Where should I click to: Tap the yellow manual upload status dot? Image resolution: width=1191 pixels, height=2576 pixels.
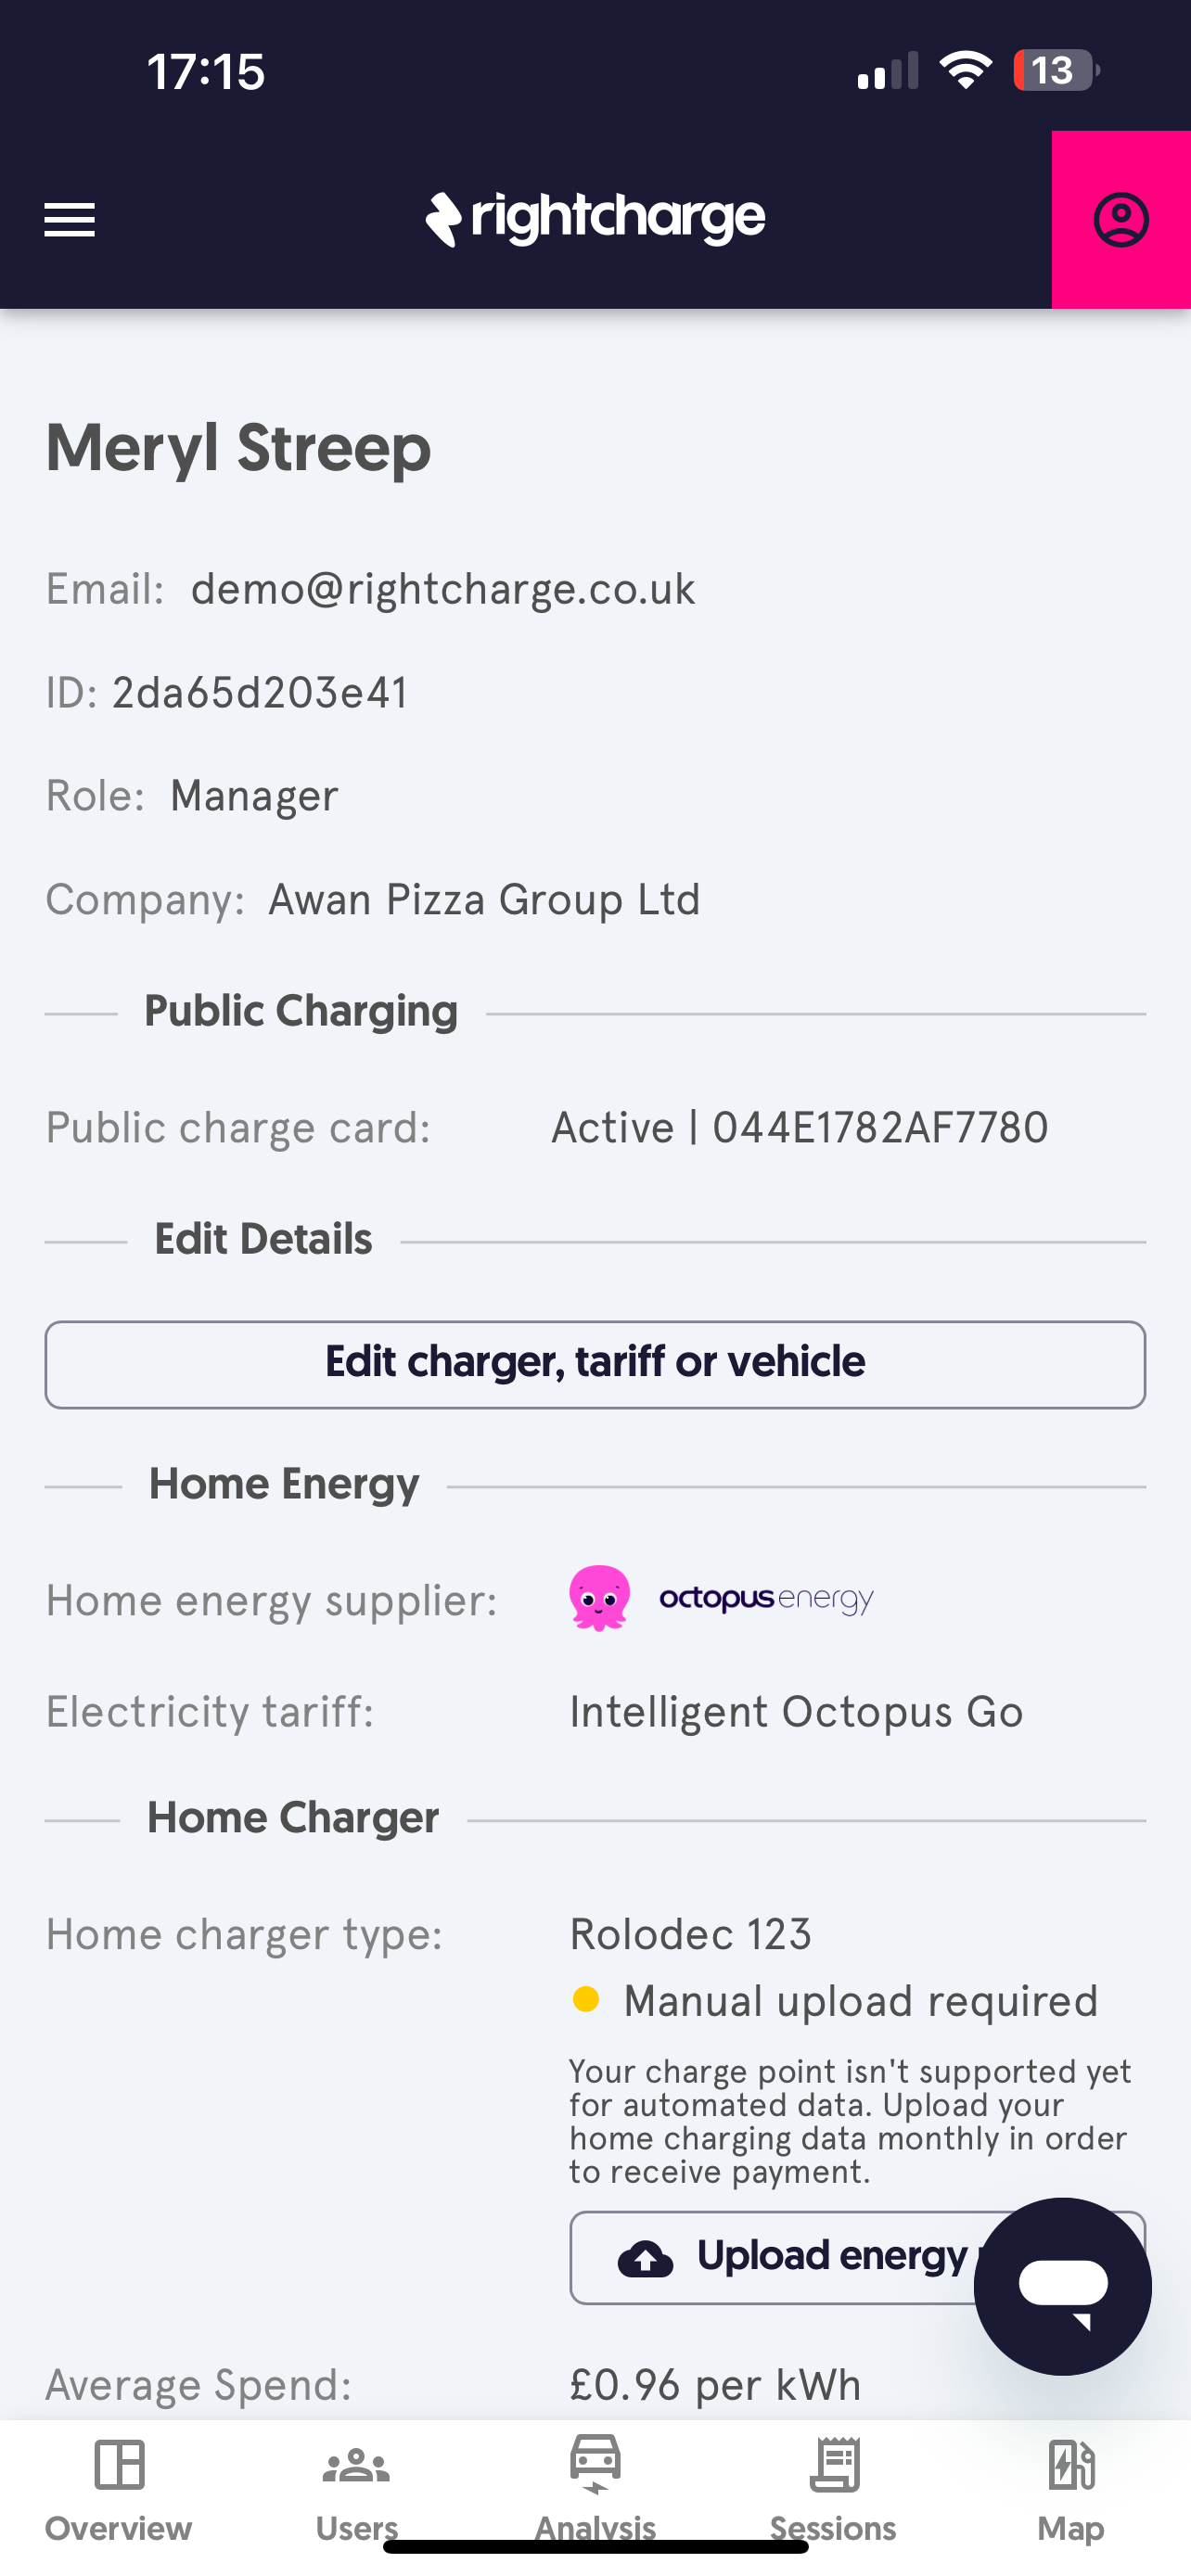[586, 1999]
